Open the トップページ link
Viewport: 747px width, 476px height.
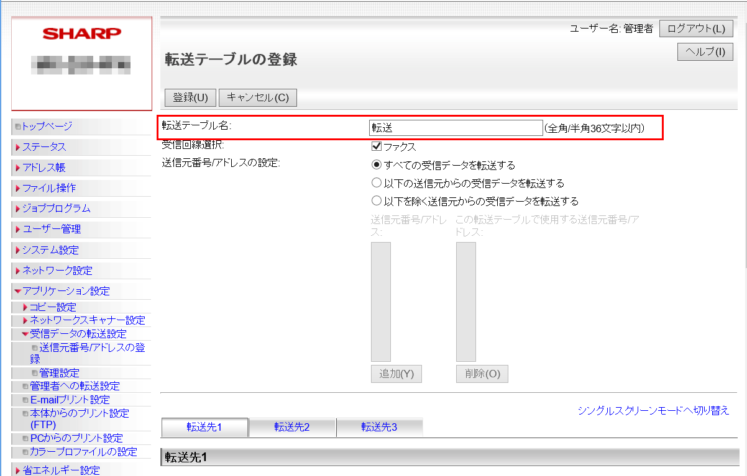click(x=47, y=126)
